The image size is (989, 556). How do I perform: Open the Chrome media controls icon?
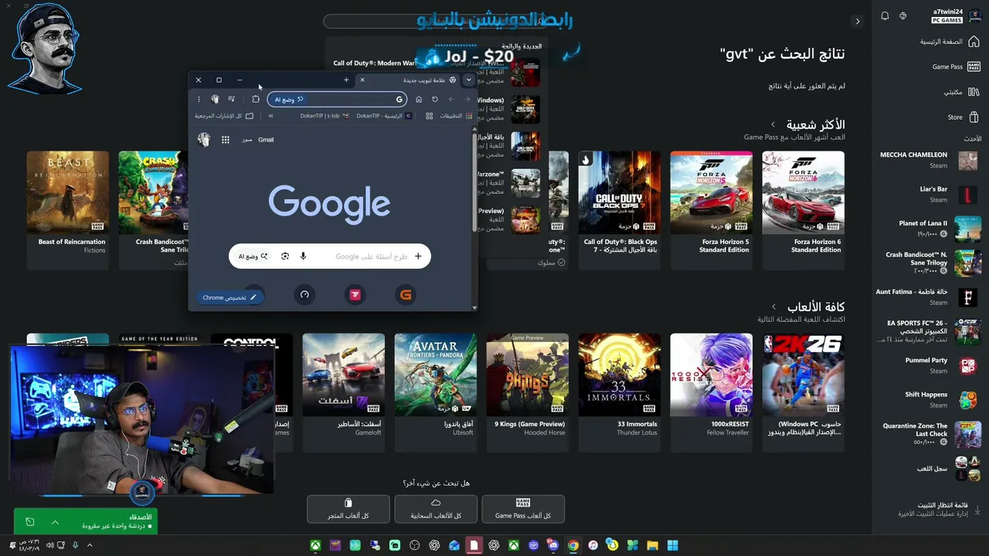[x=231, y=99]
